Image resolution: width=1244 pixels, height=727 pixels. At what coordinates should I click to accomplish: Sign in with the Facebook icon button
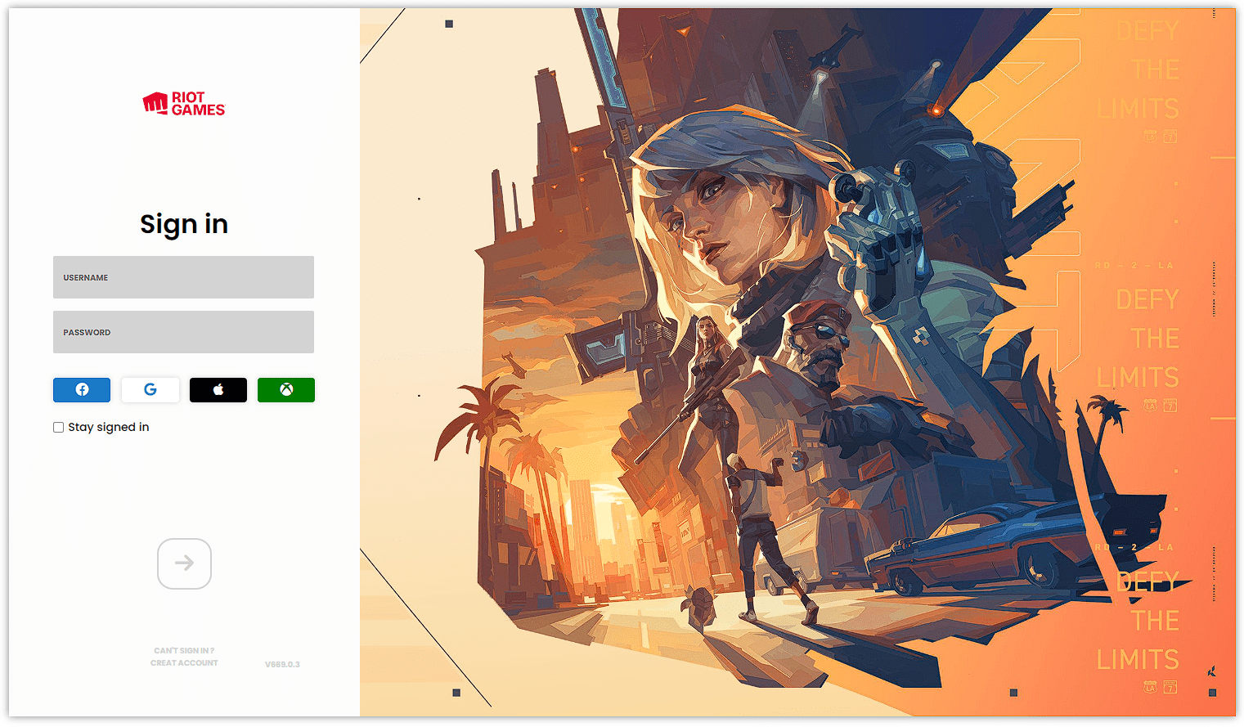82,390
